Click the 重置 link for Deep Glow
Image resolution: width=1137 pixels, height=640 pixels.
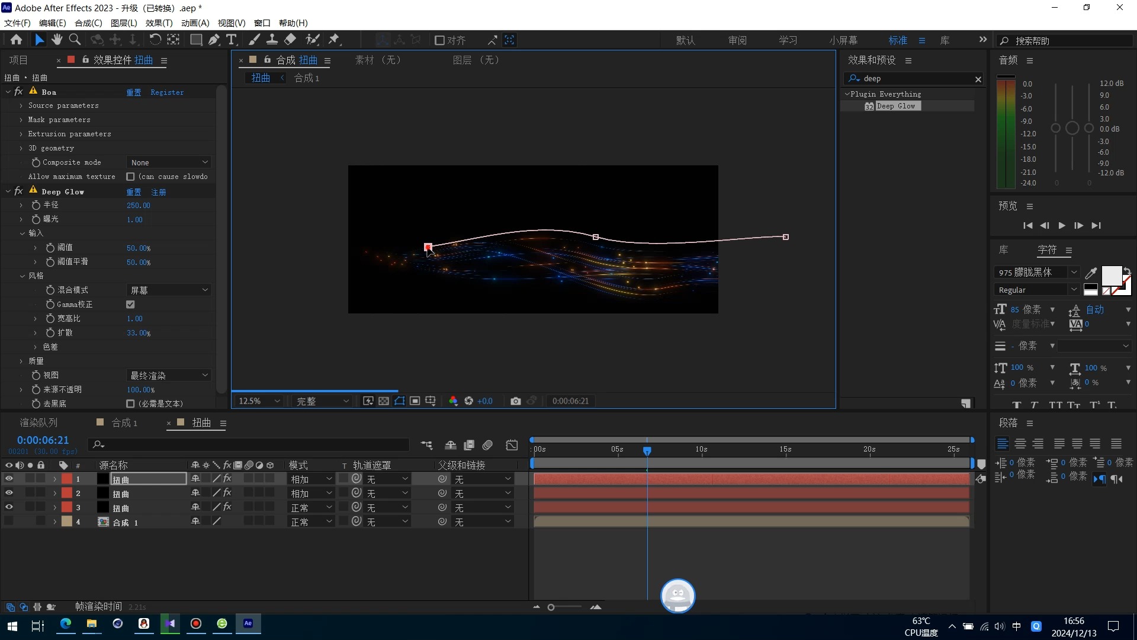point(134,192)
